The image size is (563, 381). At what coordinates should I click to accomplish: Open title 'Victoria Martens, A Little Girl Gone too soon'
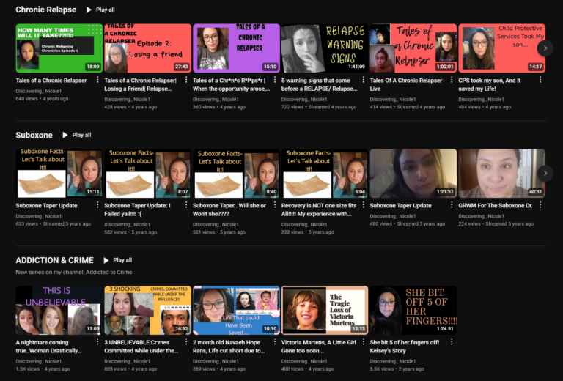[x=318, y=347]
